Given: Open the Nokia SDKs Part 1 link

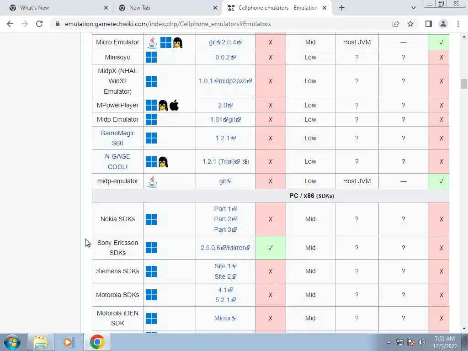Looking at the screenshot, I should tap(225, 209).
